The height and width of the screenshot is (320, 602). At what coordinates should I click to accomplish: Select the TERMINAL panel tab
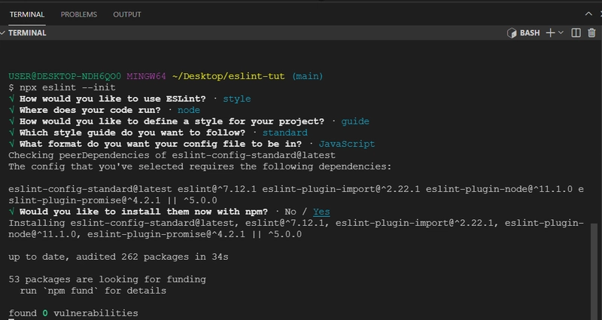click(26, 14)
